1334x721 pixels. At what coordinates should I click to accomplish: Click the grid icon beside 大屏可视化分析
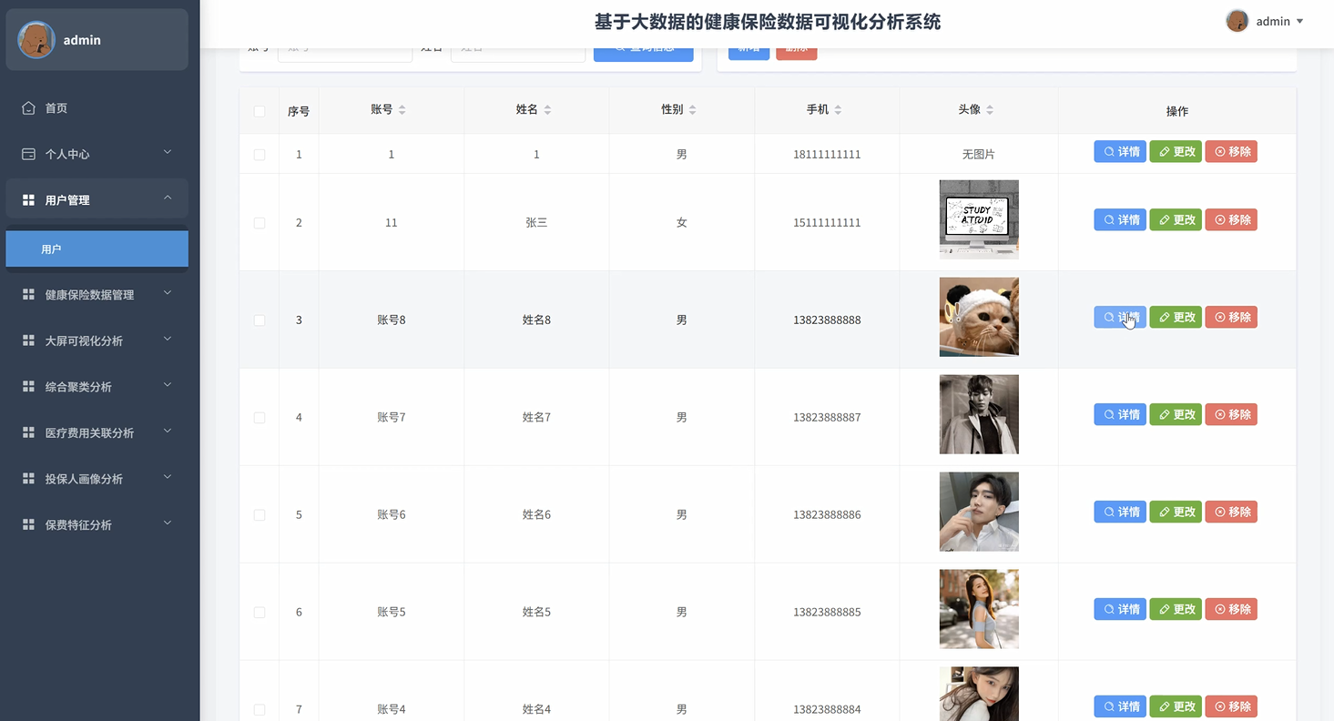(x=28, y=340)
